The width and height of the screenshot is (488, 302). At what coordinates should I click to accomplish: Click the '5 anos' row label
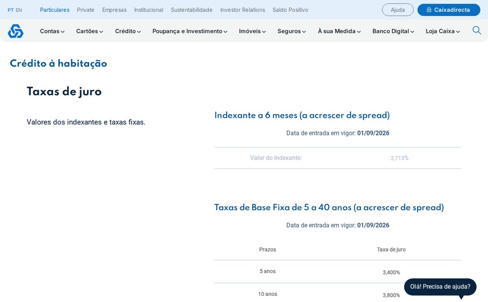coord(268,271)
